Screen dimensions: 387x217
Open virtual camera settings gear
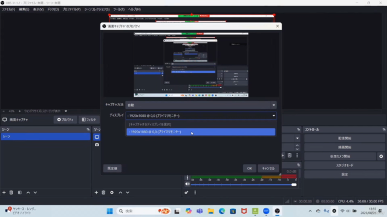(x=381, y=156)
